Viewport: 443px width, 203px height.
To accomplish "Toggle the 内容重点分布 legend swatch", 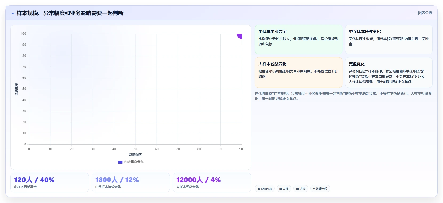I will 120,162.
